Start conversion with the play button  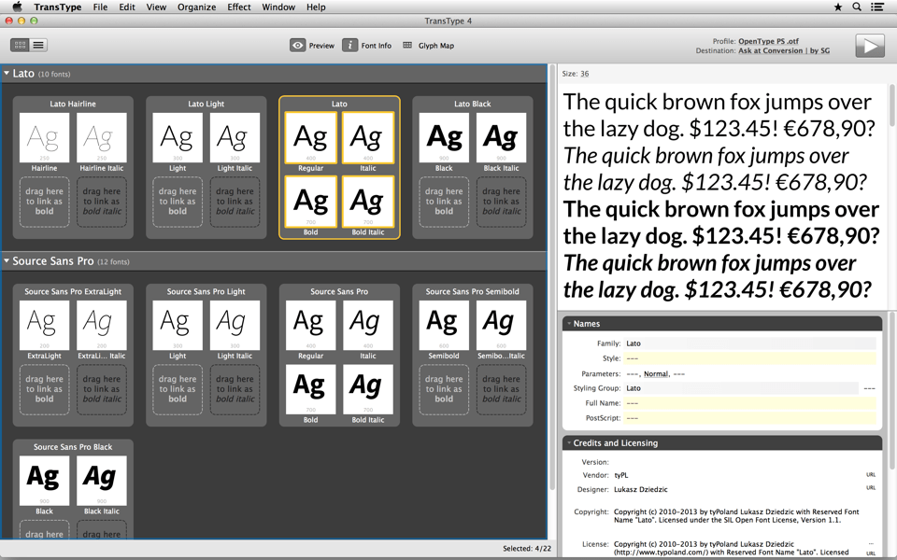click(x=869, y=46)
